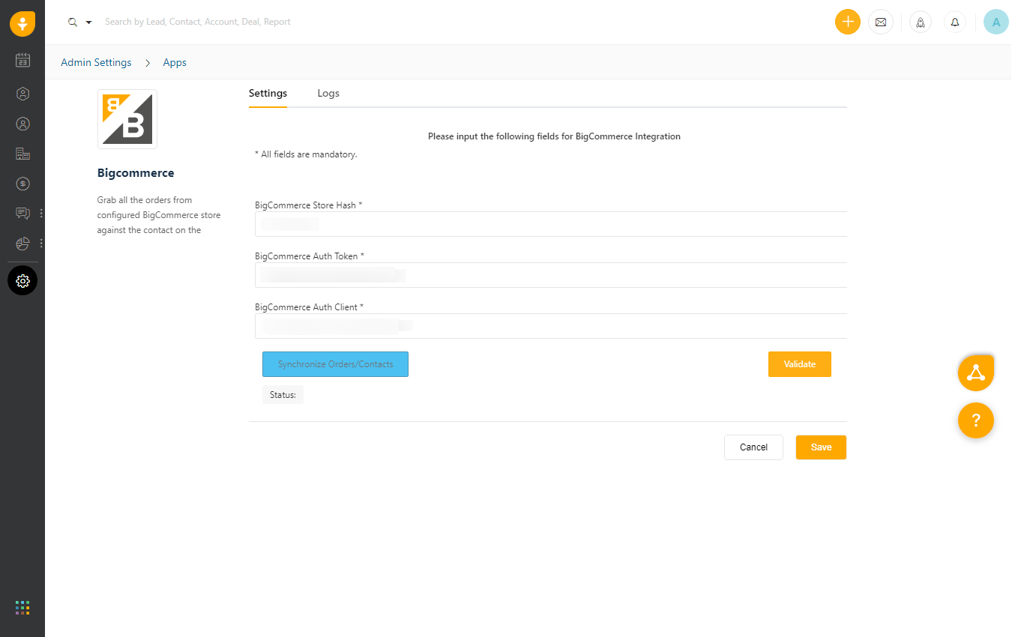Switch to the Logs tab
The image size is (1012, 637).
click(x=328, y=93)
